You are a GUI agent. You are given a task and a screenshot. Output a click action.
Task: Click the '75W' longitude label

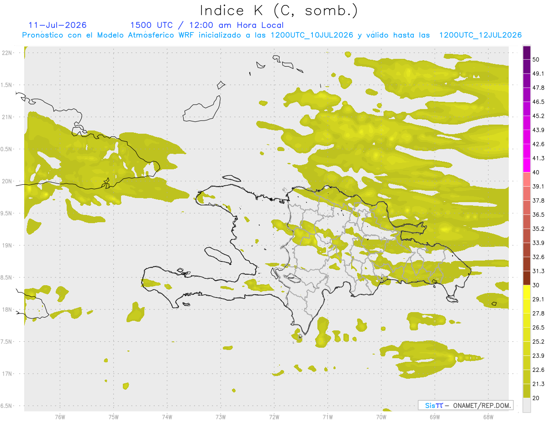coord(113,417)
